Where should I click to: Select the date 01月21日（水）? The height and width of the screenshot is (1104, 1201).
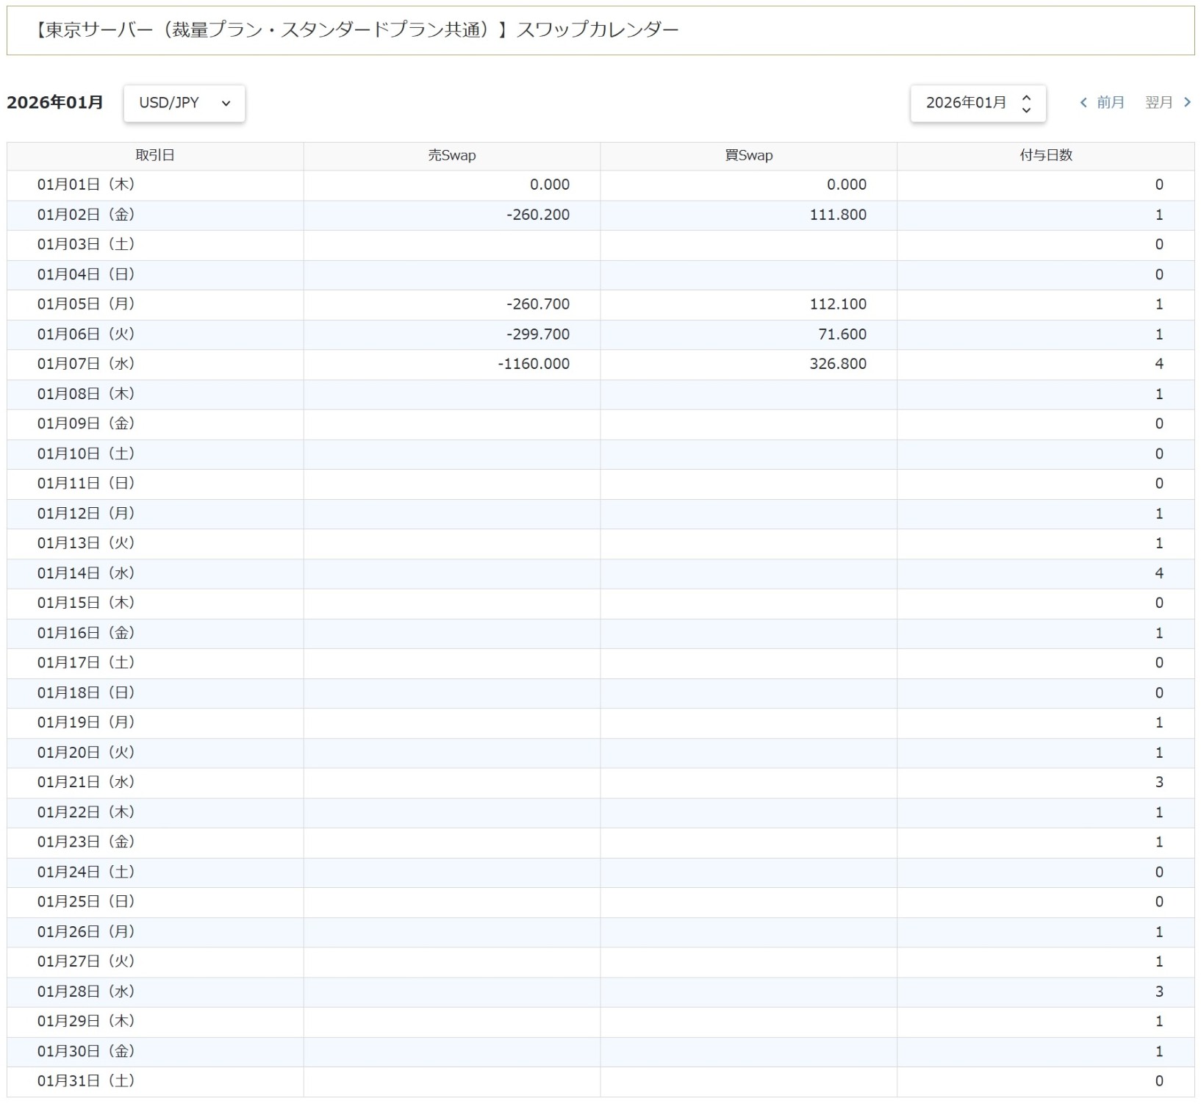coord(86,783)
